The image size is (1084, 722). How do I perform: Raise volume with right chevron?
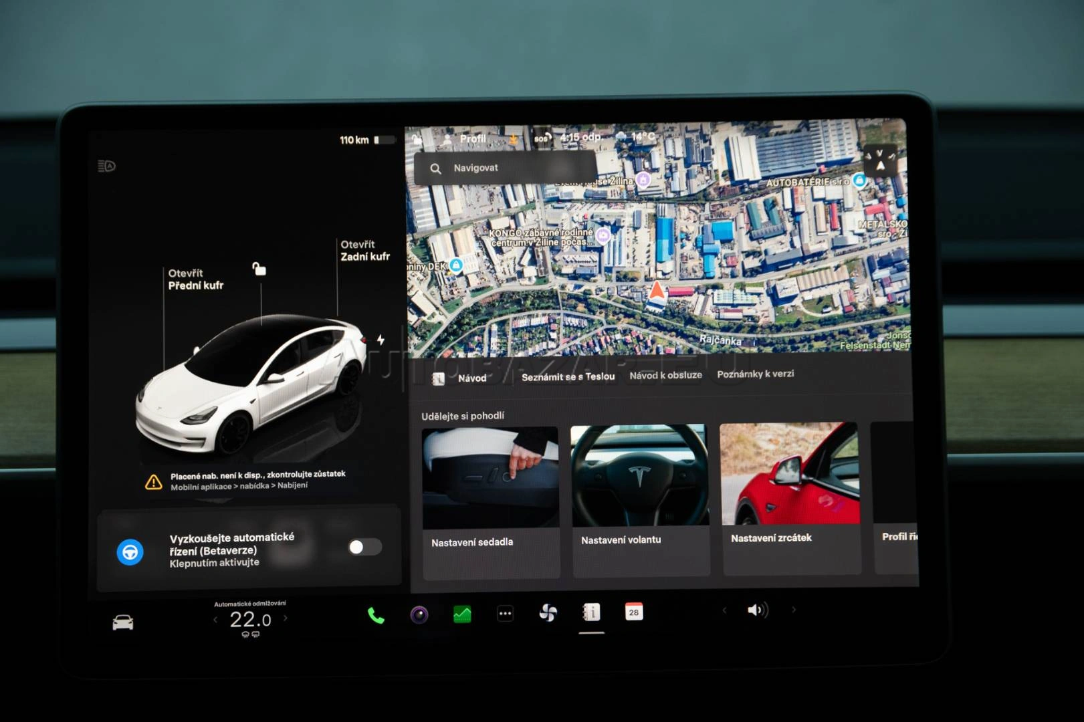(x=794, y=609)
